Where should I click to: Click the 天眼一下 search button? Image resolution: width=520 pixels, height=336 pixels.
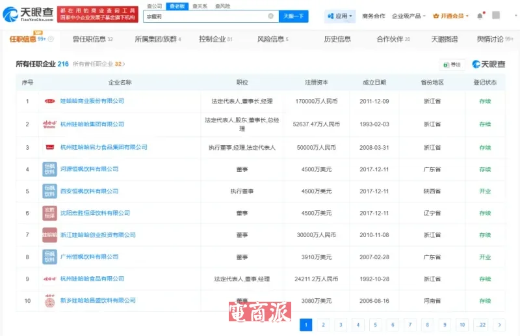point(294,16)
